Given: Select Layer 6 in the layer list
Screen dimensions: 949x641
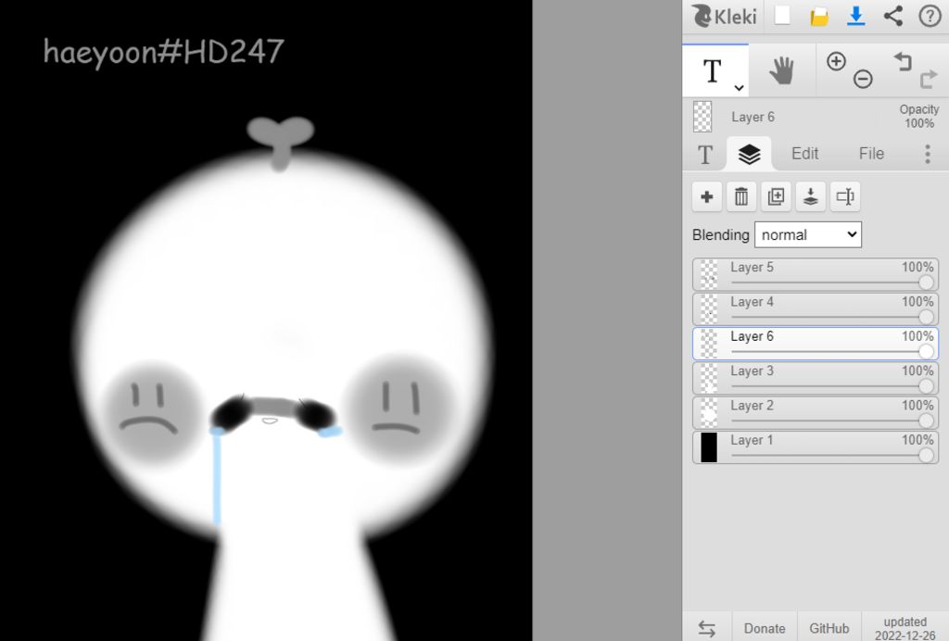Looking at the screenshot, I should (816, 344).
